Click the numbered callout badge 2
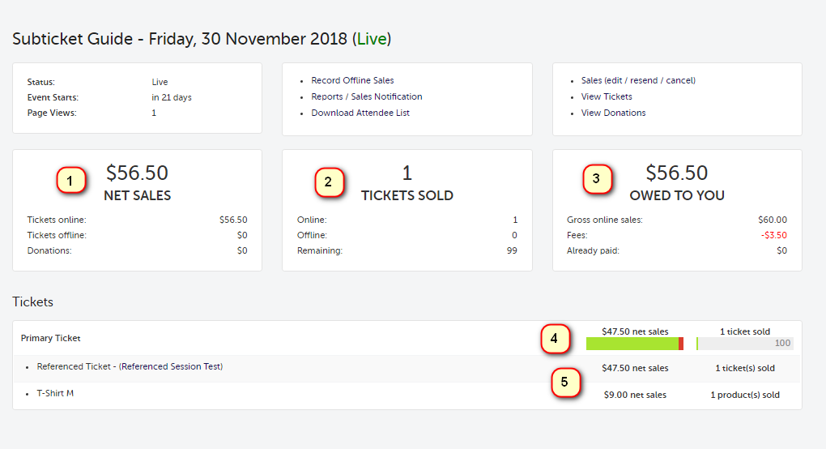The width and height of the screenshot is (826, 449). 329,182
